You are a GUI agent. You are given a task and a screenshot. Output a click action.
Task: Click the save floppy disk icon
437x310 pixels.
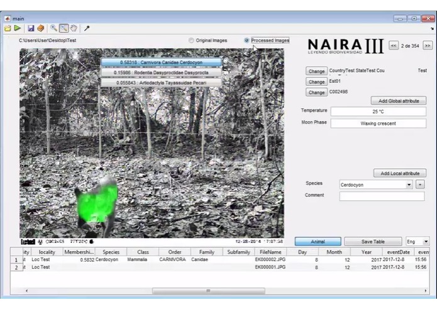31,28
